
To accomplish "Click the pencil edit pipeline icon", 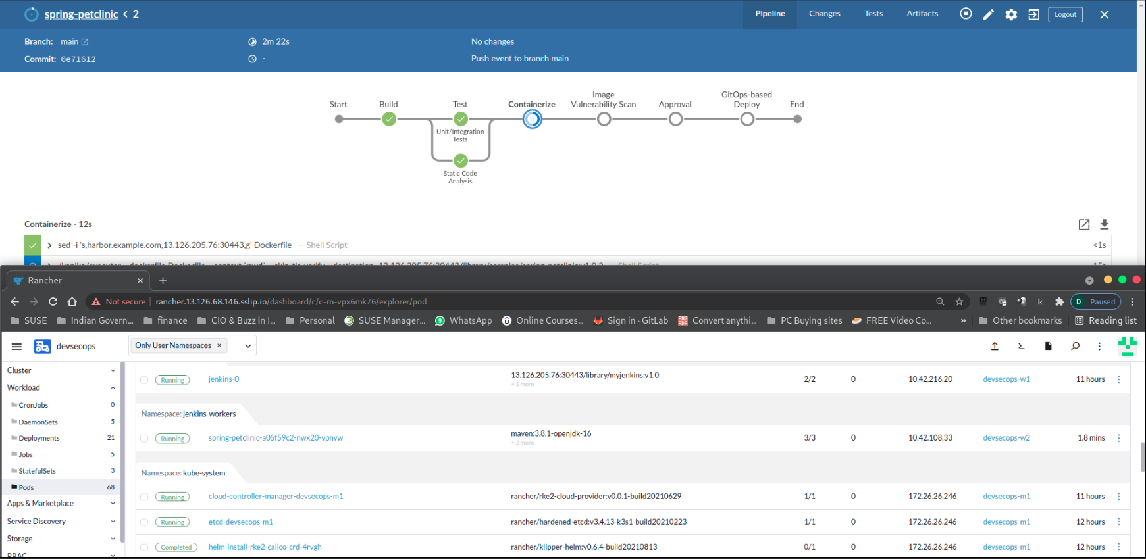I will (x=989, y=14).
